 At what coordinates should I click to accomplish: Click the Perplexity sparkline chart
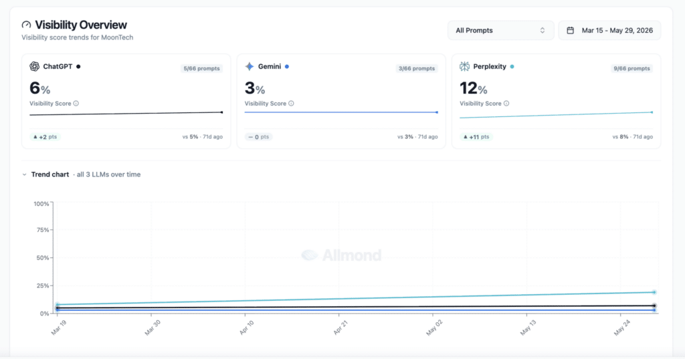click(556, 115)
